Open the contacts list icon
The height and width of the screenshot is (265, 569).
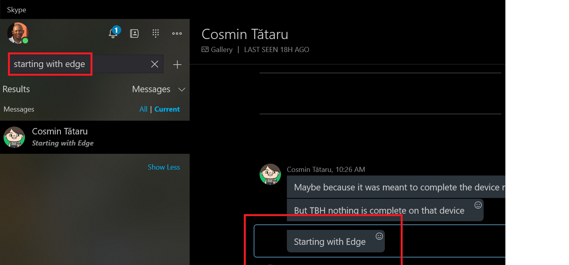click(x=134, y=34)
